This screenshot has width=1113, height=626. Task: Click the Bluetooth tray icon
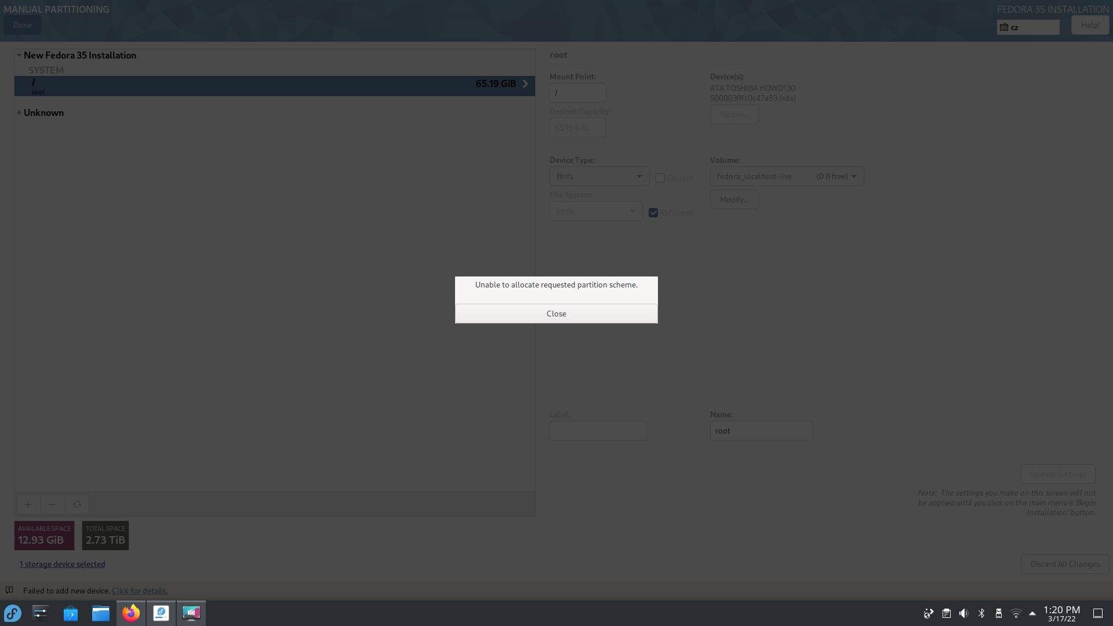[981, 613]
